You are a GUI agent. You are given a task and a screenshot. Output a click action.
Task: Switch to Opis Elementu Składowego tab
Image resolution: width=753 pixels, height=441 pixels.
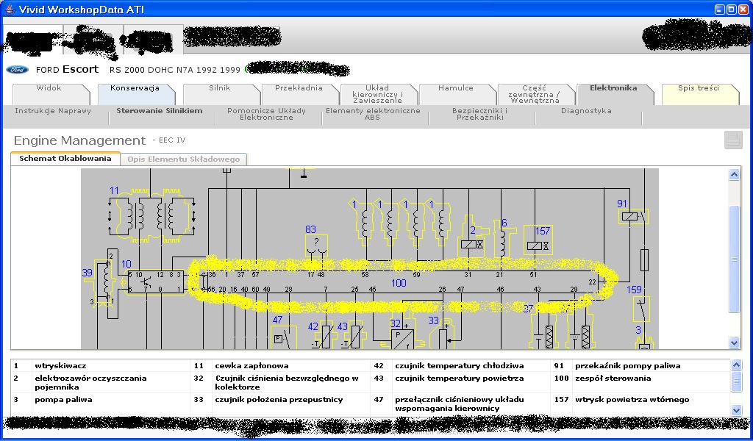(x=183, y=159)
